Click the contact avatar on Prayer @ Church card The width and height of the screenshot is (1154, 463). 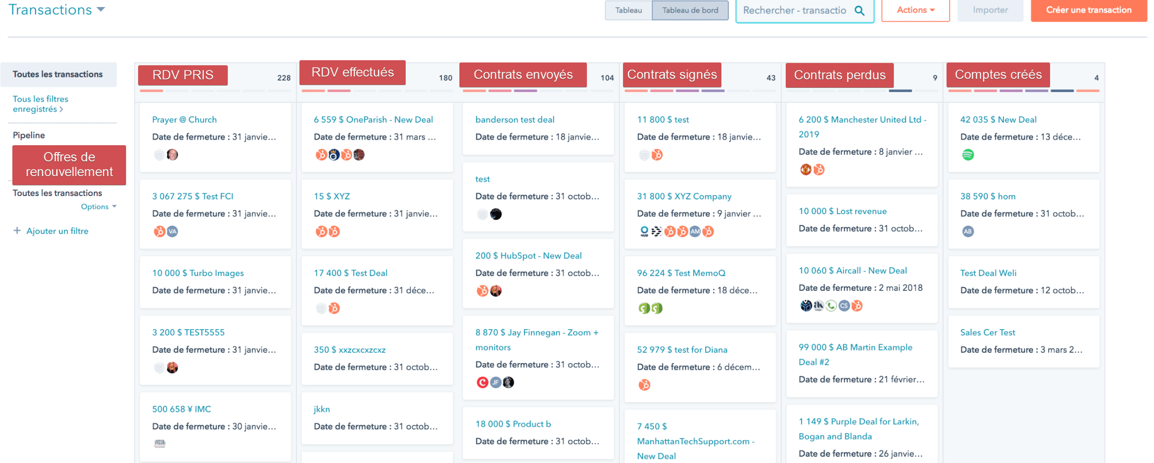pos(172,154)
